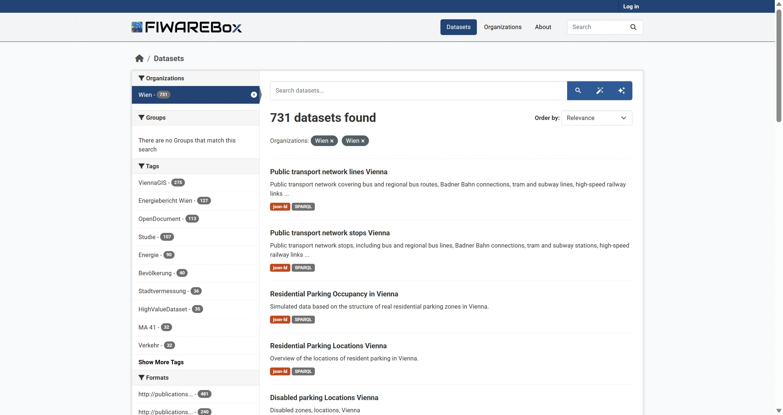Screen dimensions: 783x415
Task: Click the FIWAREBox logo
Action: click(187, 27)
